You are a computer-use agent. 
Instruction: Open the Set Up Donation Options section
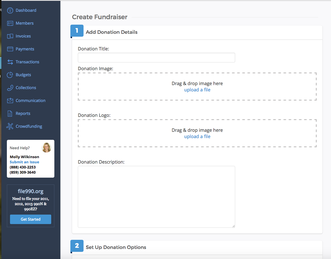pos(116,247)
